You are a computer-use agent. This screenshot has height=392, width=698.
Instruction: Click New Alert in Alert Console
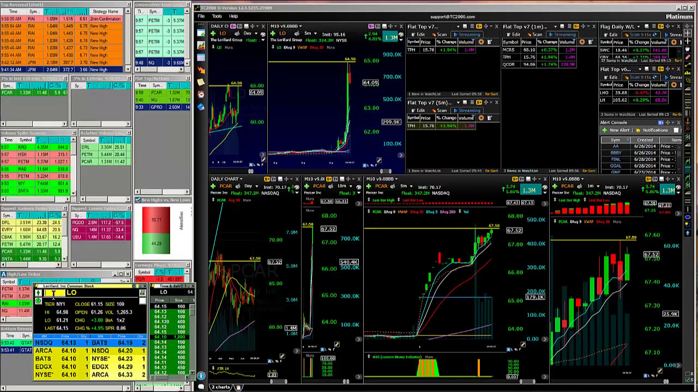[616, 130]
